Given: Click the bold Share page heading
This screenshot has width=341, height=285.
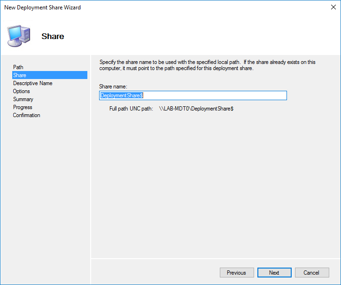Looking at the screenshot, I should tap(53, 36).
